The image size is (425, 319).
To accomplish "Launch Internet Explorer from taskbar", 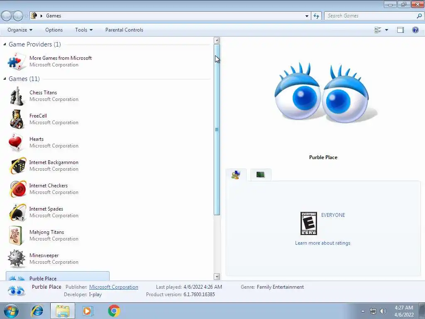I will coord(37,311).
